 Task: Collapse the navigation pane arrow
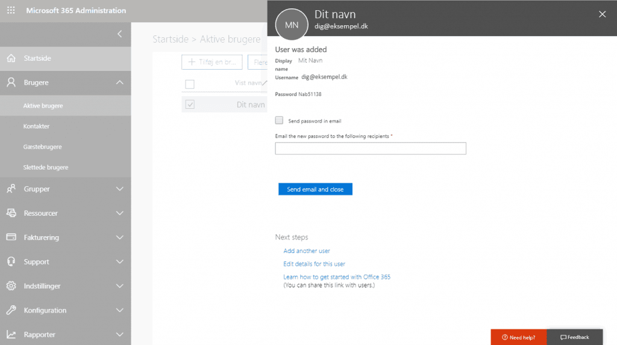120,34
